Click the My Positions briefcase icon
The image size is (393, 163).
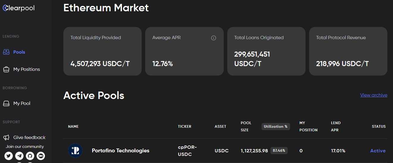point(6,69)
